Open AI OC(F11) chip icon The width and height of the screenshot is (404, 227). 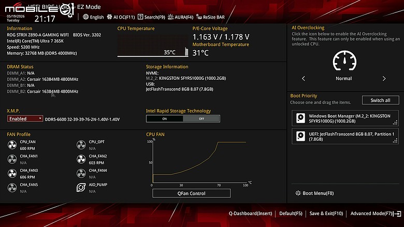pos(109,17)
